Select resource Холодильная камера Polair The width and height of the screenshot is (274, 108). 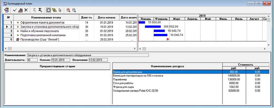tap(191, 91)
